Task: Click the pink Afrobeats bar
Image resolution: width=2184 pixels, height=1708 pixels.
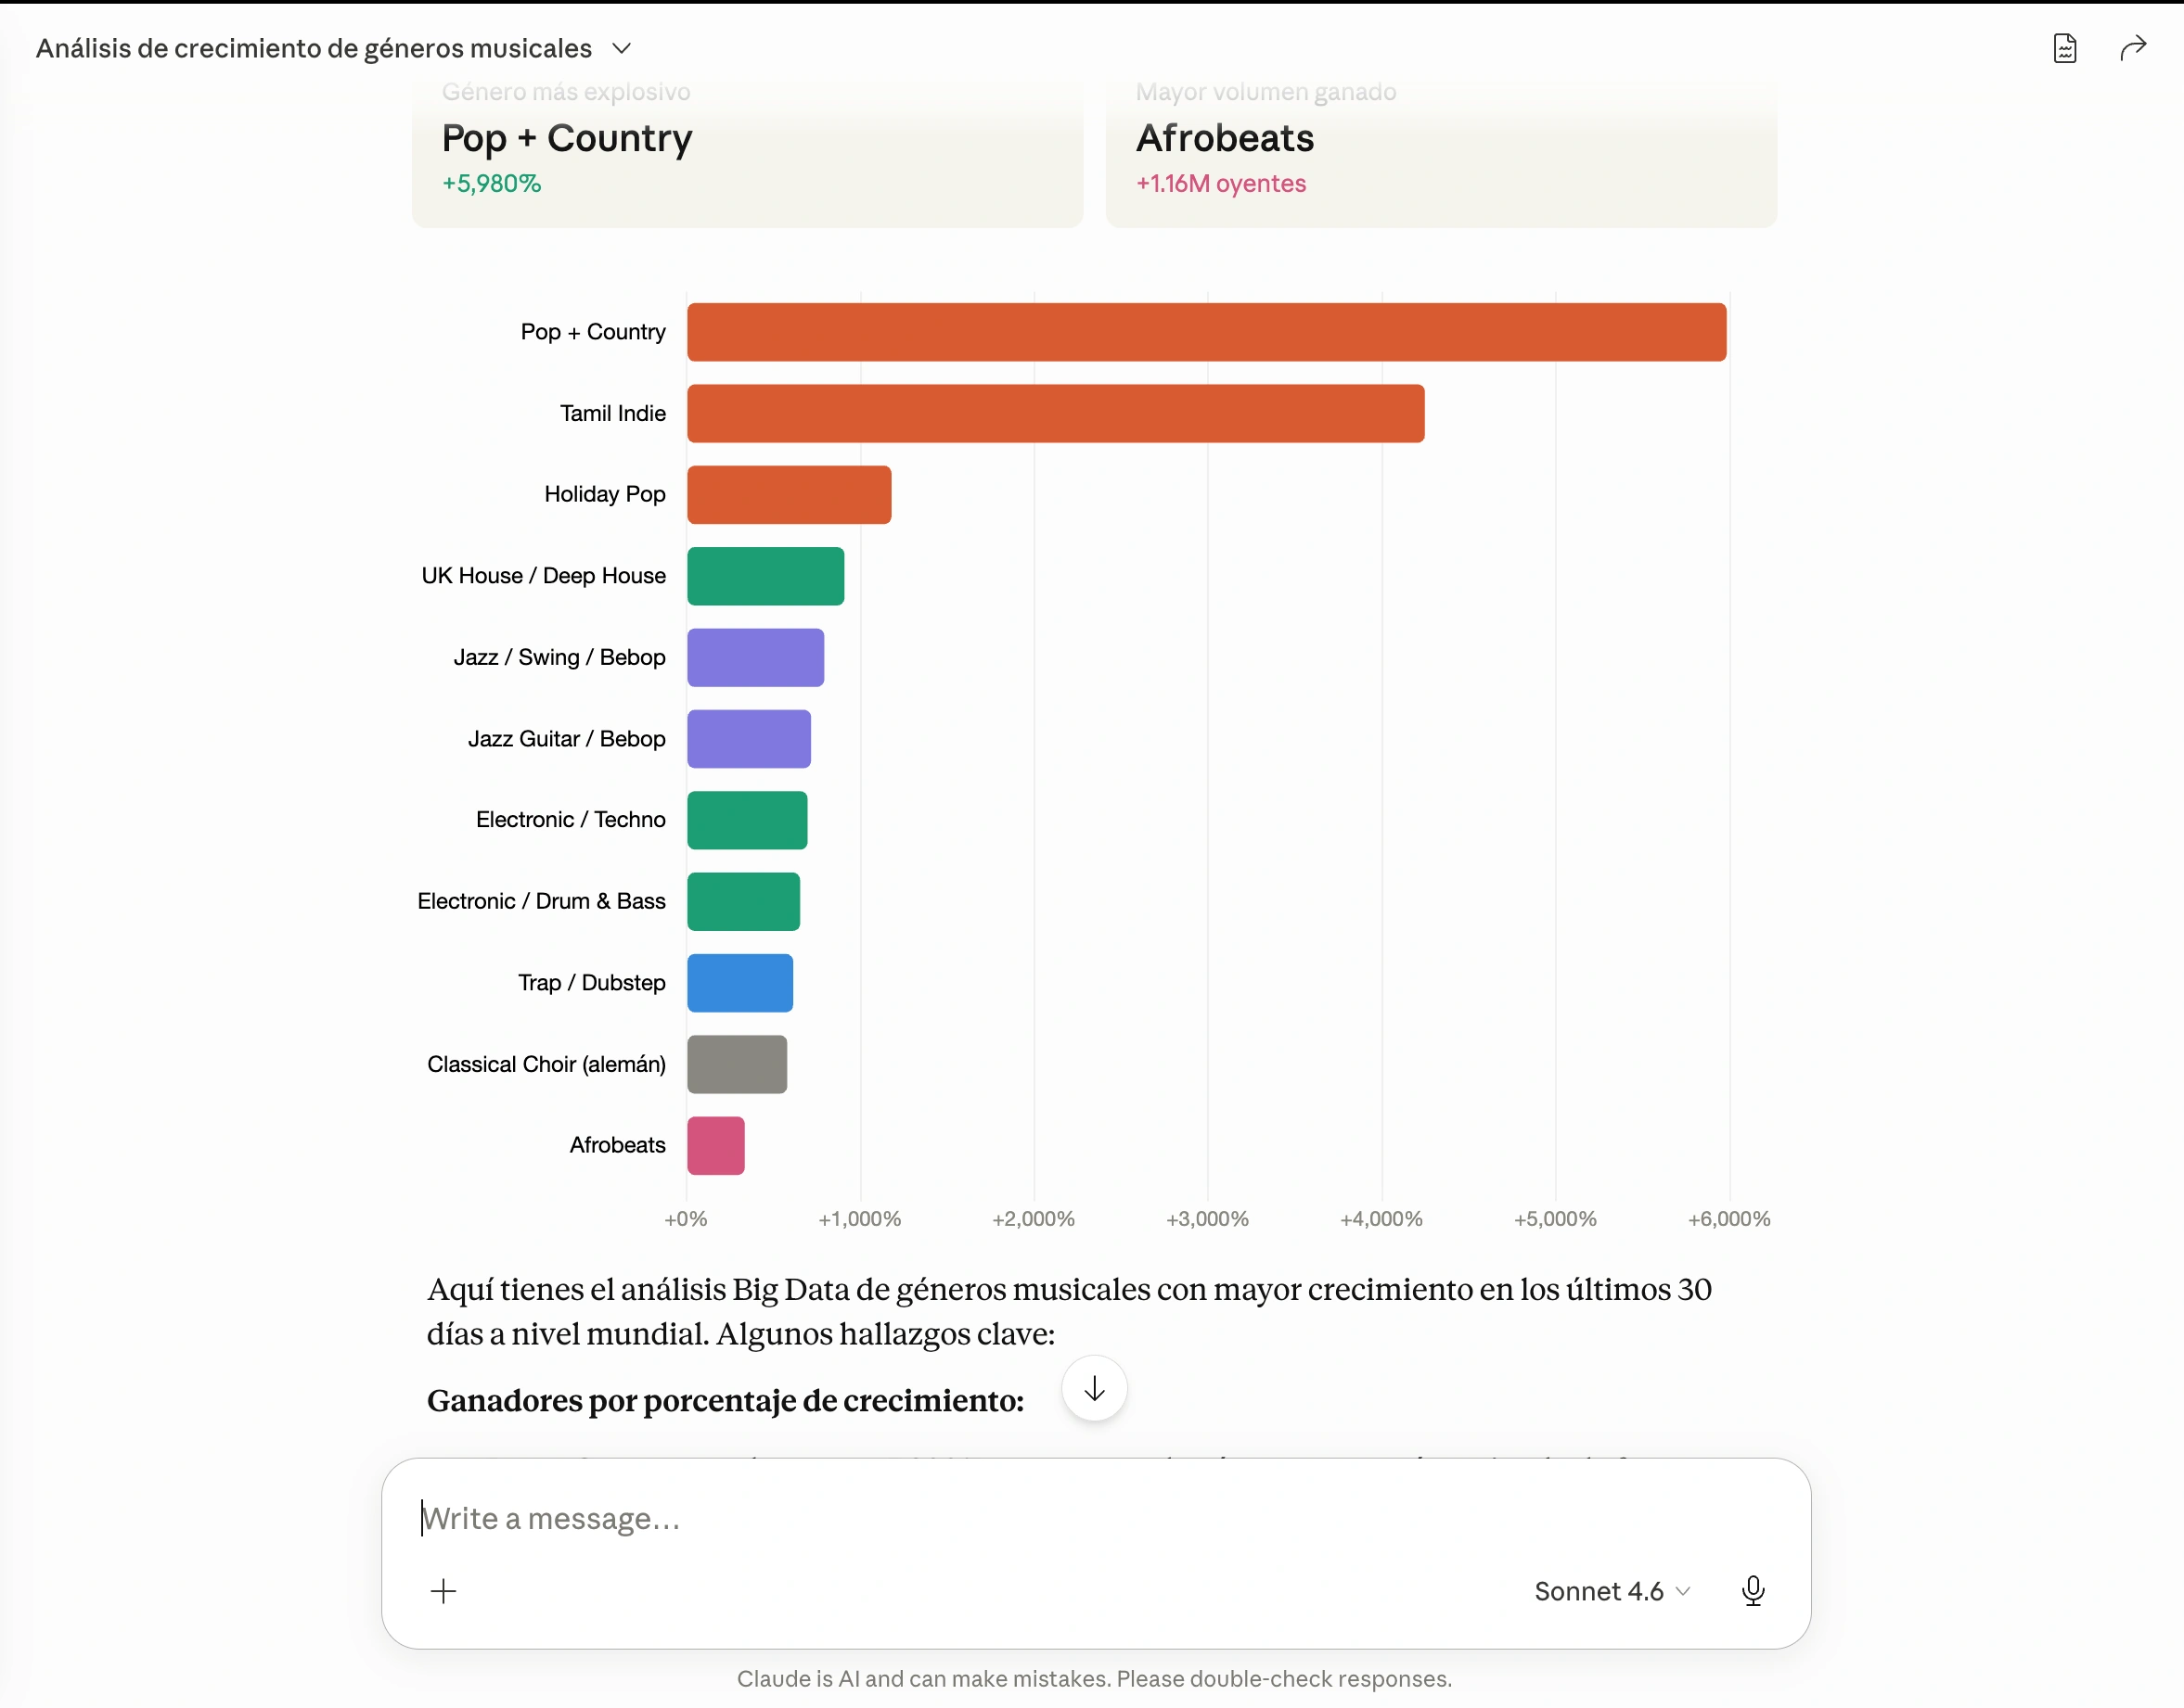Action: 715,1145
